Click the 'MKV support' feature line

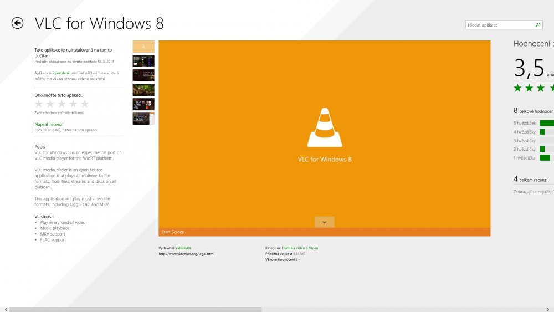[x=53, y=234]
